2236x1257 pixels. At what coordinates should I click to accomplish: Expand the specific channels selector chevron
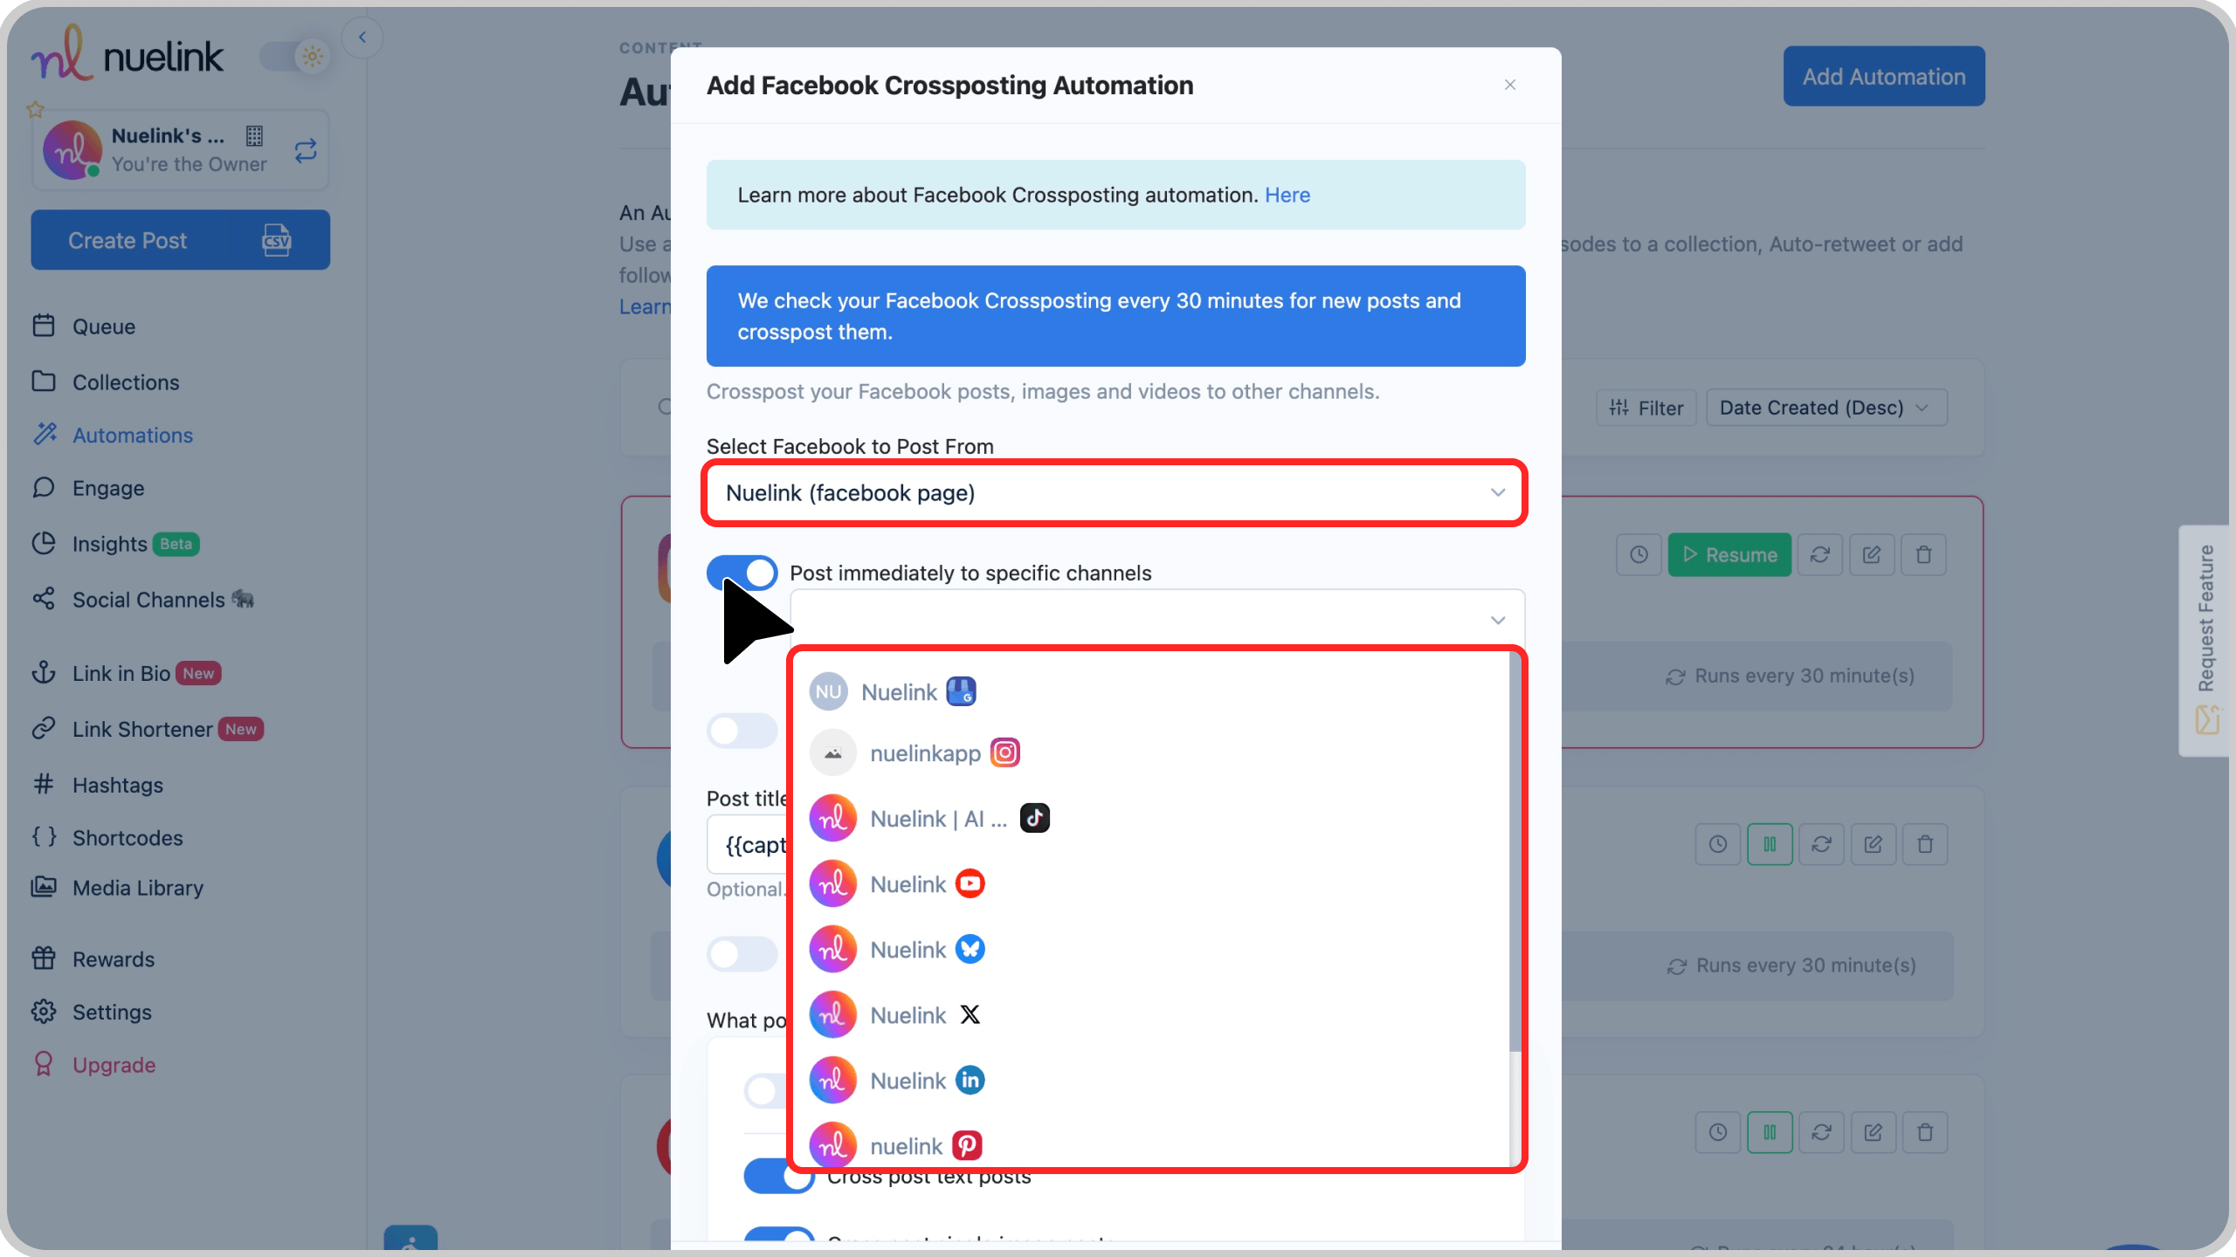[x=1497, y=620]
